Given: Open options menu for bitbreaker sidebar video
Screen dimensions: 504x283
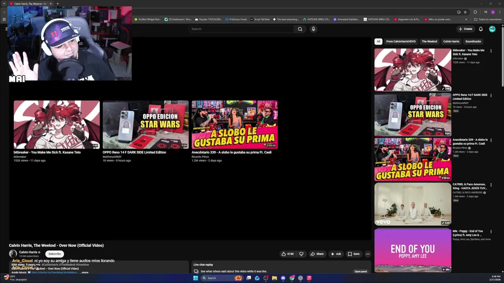Looking at the screenshot, I should click(x=491, y=51).
